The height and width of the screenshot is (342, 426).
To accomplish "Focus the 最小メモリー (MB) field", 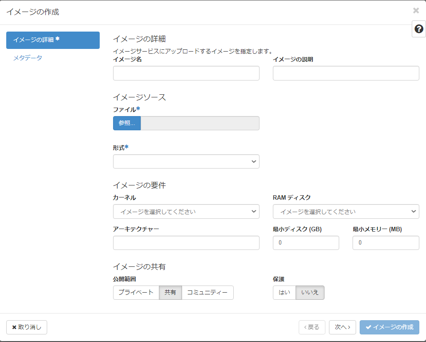I will pyautogui.click(x=386, y=243).
